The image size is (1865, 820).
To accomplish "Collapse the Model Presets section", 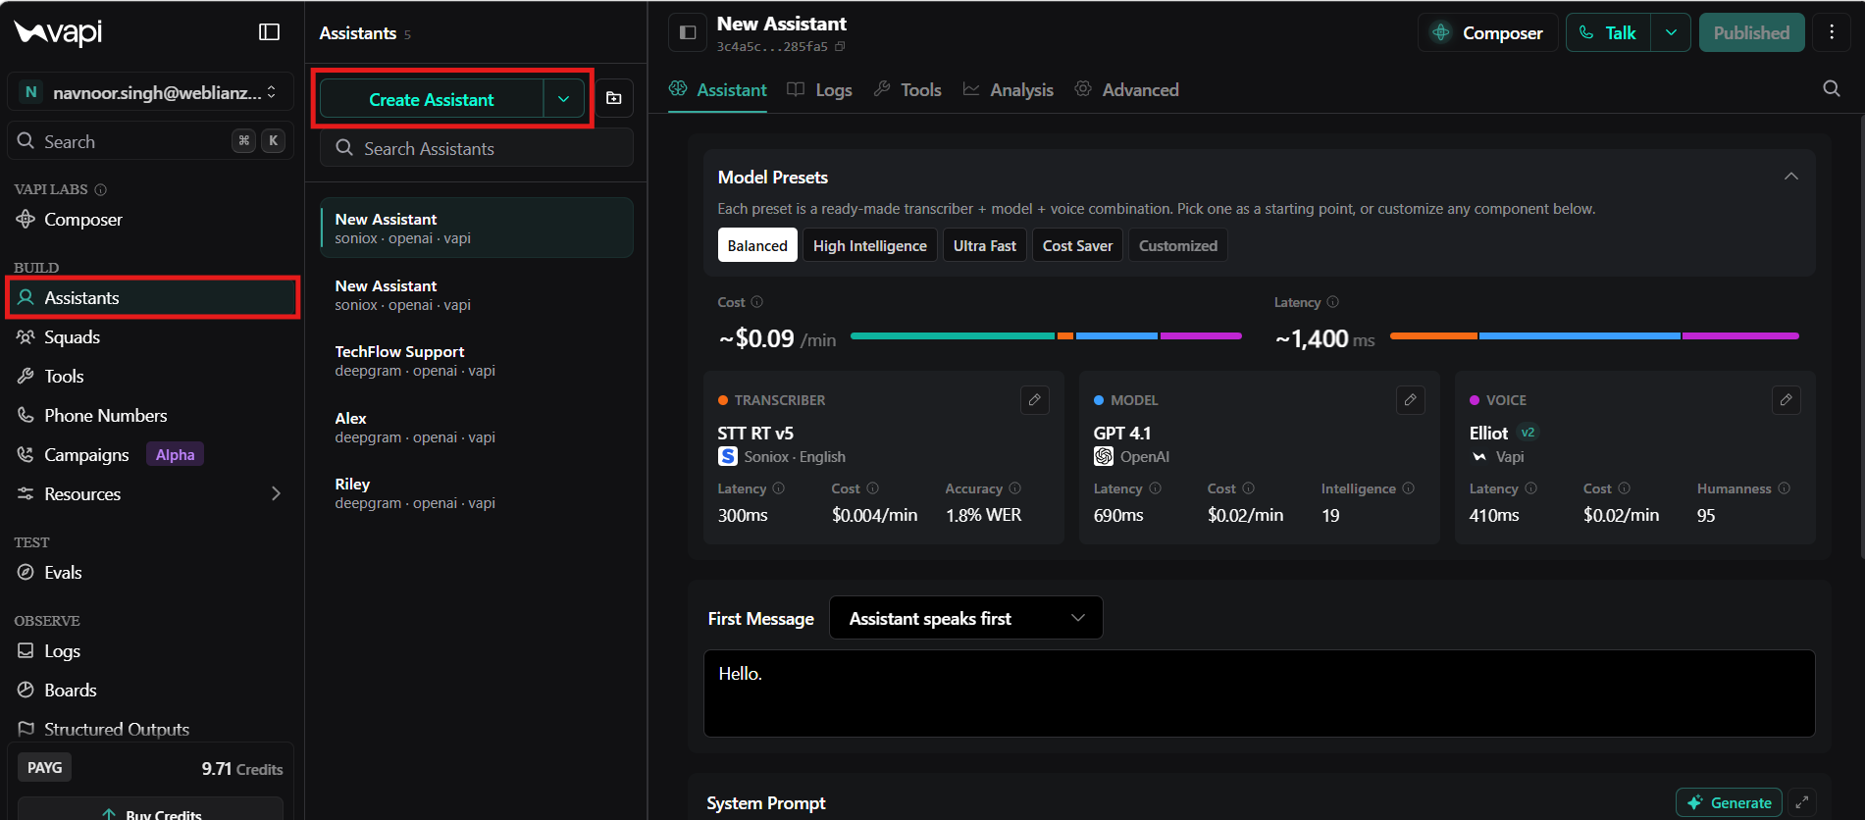I will pyautogui.click(x=1790, y=177).
